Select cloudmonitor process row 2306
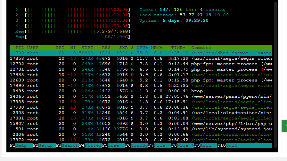Screen dimensions: 287x161 point(141,134)
